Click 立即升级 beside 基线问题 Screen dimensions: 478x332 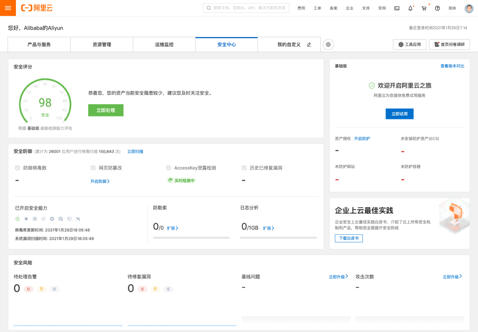coord(339,277)
